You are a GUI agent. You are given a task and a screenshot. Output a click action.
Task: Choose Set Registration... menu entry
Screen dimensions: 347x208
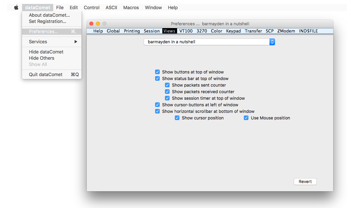tap(52, 21)
